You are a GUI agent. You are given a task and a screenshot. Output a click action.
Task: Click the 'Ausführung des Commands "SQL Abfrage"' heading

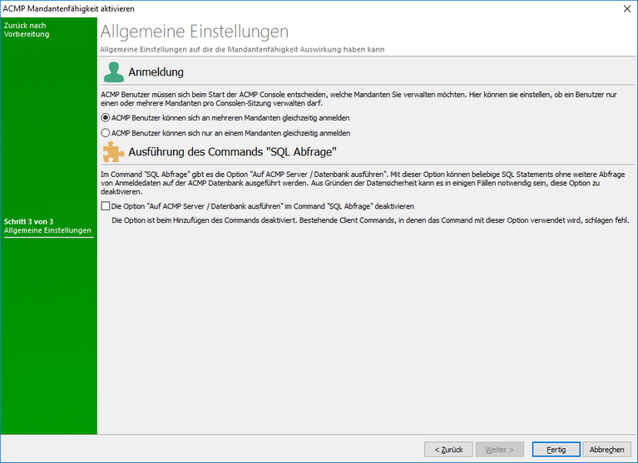click(x=232, y=152)
